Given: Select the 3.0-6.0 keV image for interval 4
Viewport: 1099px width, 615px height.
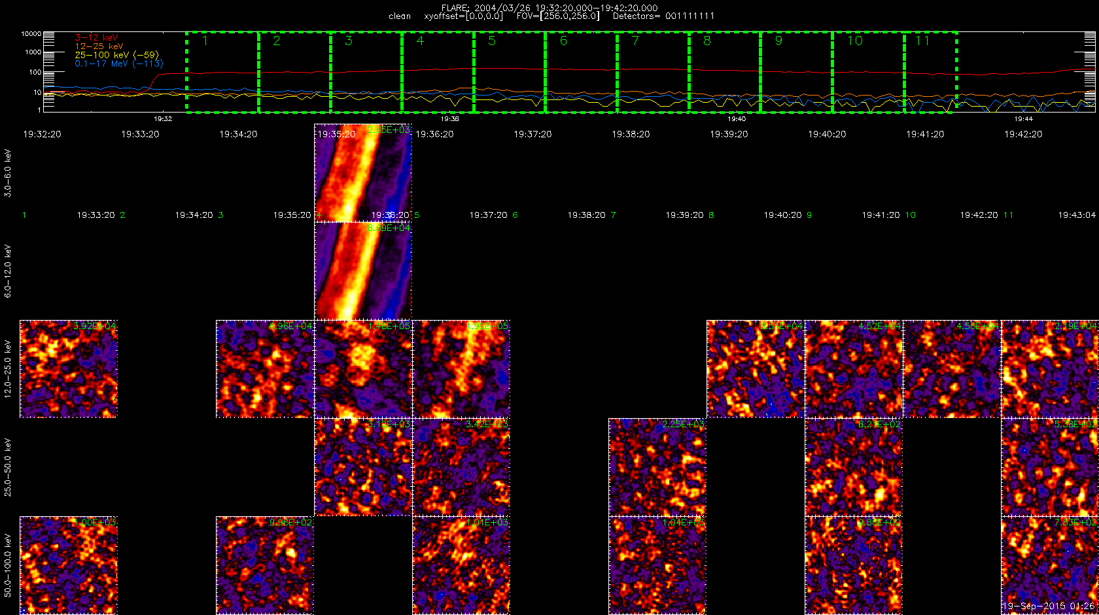Looking at the screenshot, I should point(363,173).
